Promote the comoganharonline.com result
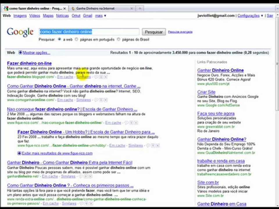Screen dimensions: 279x209 coord(101,100)
